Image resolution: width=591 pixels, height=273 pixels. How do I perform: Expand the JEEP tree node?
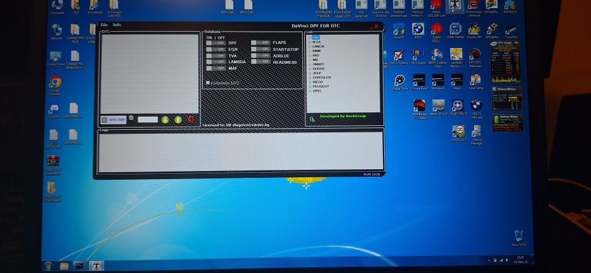[x=310, y=73]
